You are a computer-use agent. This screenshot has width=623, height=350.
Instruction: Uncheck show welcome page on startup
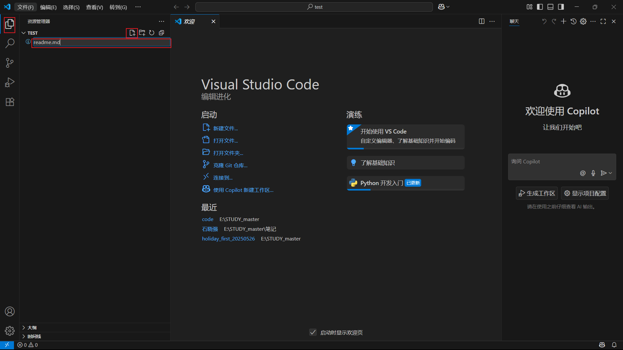[x=313, y=332]
